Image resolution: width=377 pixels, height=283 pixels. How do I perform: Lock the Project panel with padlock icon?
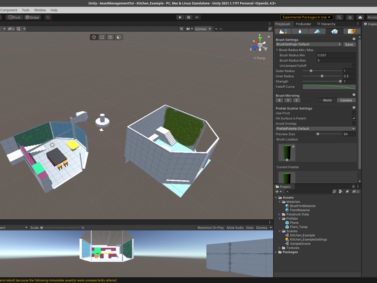(353, 187)
